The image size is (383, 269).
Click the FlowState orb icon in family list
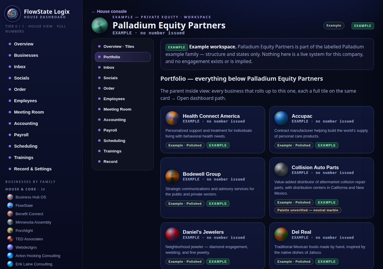[10, 205]
